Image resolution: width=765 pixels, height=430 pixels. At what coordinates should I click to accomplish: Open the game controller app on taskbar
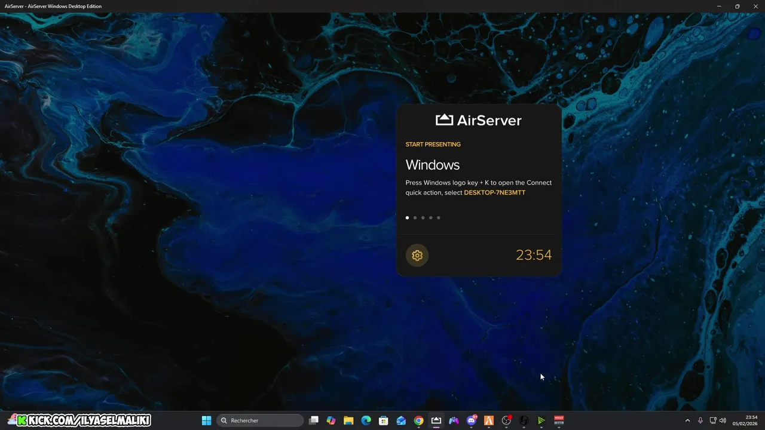point(454,420)
